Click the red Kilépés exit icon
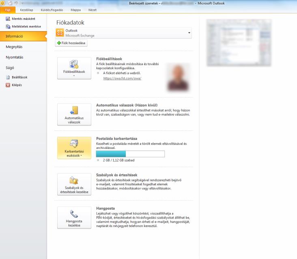The width and height of the screenshot is (297, 259). coord(8,85)
